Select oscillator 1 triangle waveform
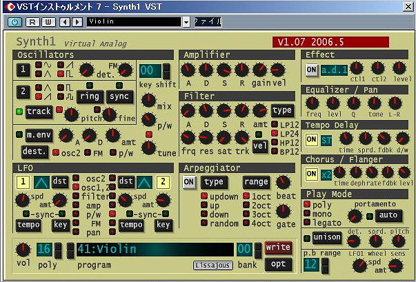This screenshot has width=416, height=282. coord(39,74)
